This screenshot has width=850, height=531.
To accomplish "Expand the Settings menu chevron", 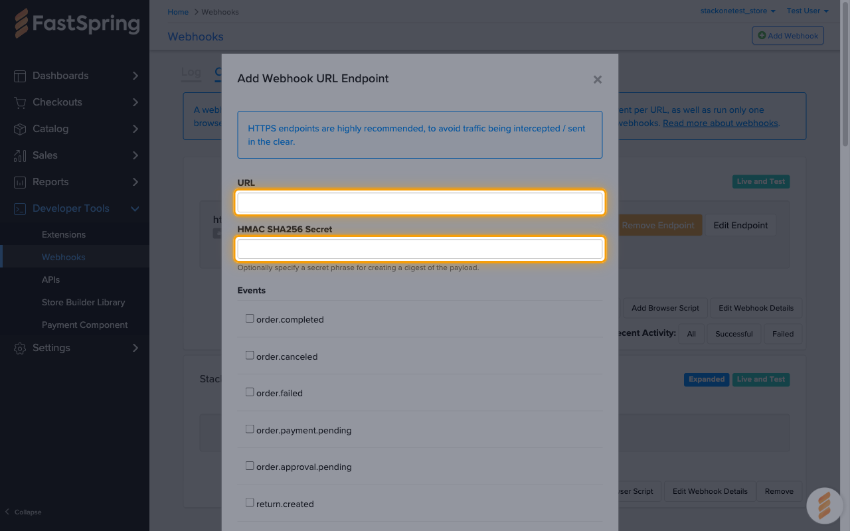I will [135, 348].
